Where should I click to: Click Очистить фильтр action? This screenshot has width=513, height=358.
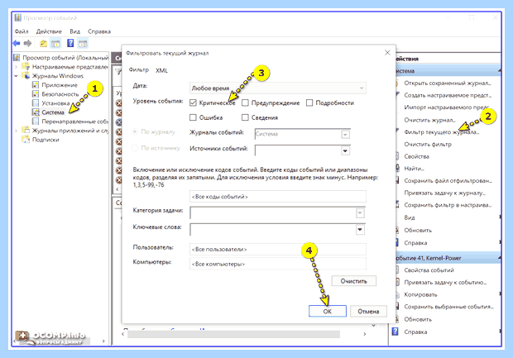[428, 144]
